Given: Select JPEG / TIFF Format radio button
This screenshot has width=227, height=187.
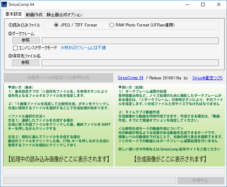Looking at the screenshot, I should [56, 25].
